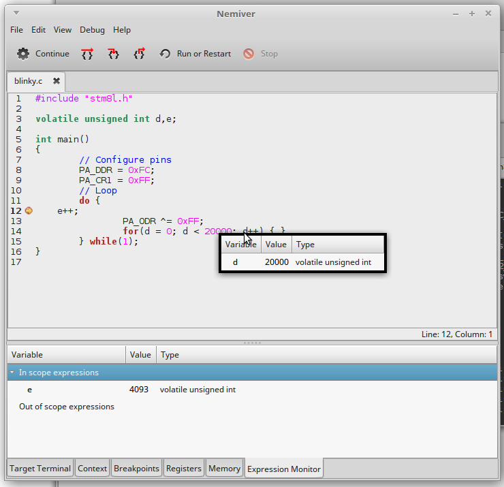Click the value 20000 in the popup
The height and width of the screenshot is (487, 504).
click(277, 262)
